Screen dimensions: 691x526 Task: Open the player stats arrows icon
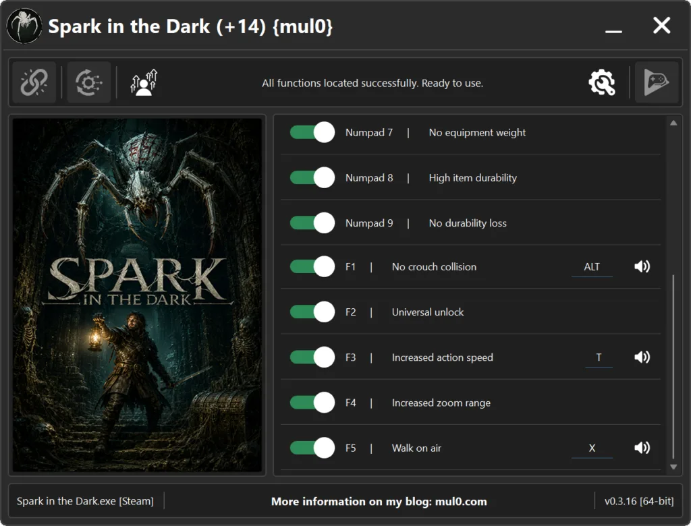(x=144, y=82)
